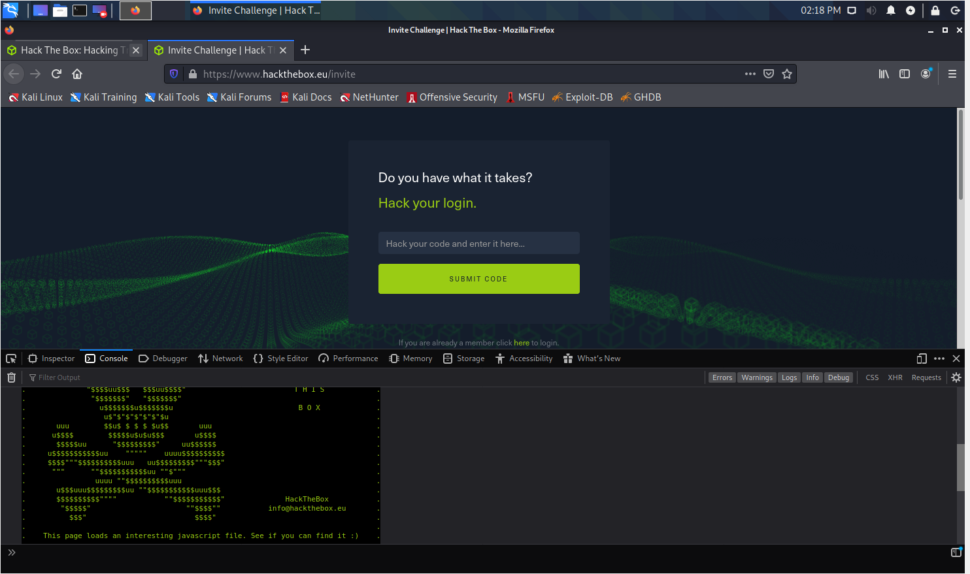
Task: Click the SUBMIT CODE button
Action: [479, 279]
